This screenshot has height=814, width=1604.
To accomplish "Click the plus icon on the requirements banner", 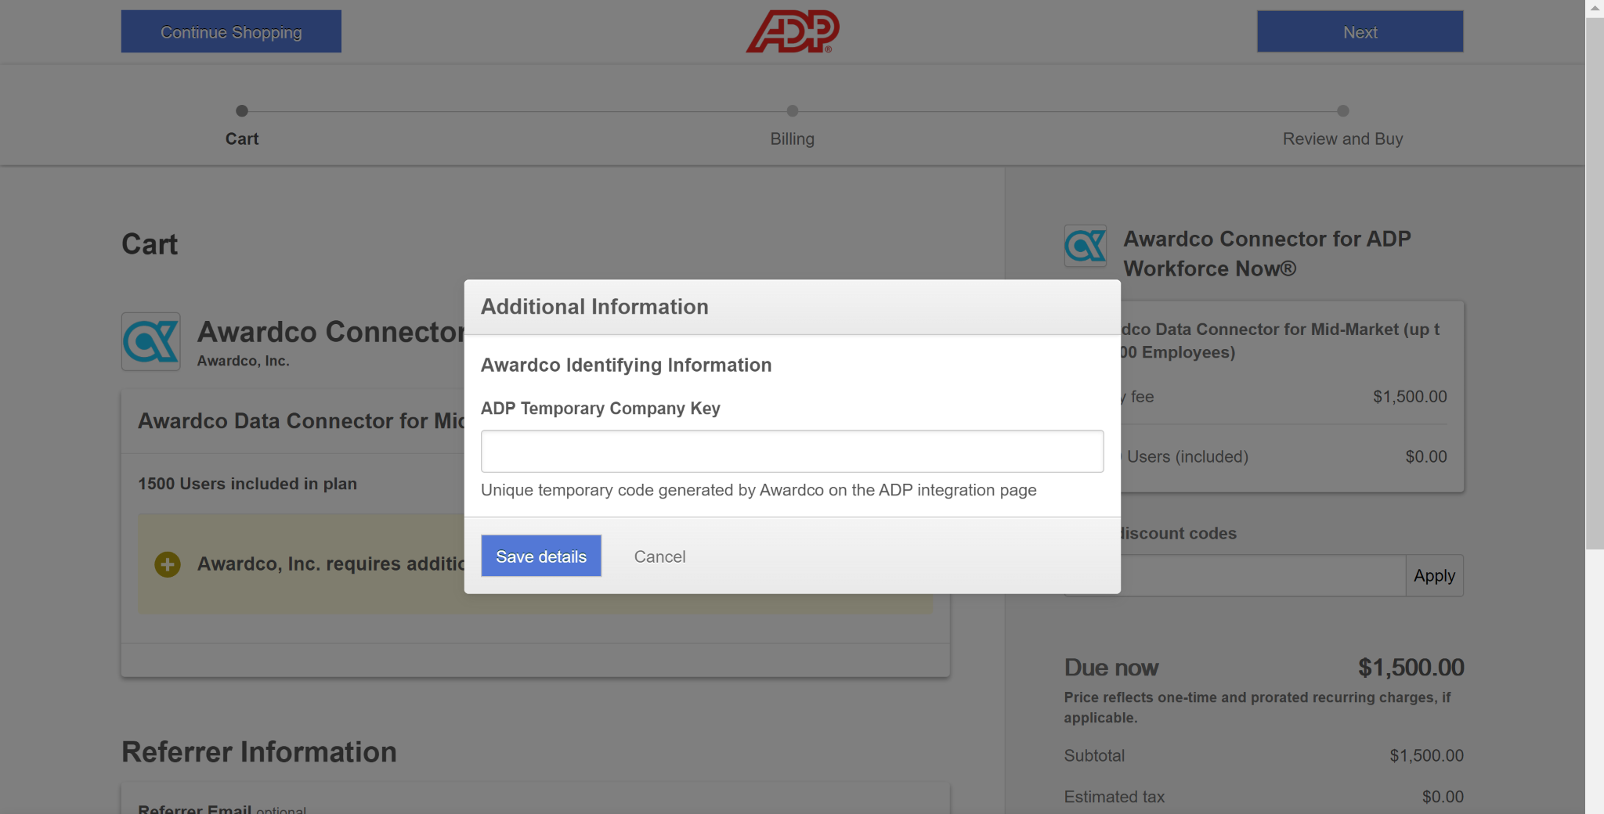I will tap(167, 564).
